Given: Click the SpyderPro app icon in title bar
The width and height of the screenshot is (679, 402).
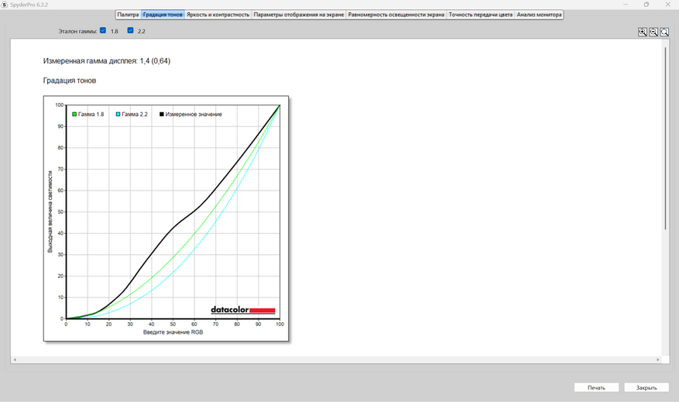Looking at the screenshot, I should click(5, 5).
